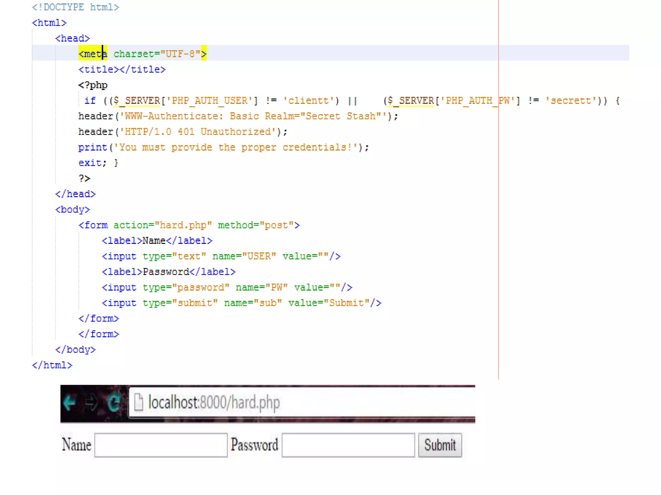Reload the hard.php page
Screen dimensions: 661x495
tap(114, 403)
